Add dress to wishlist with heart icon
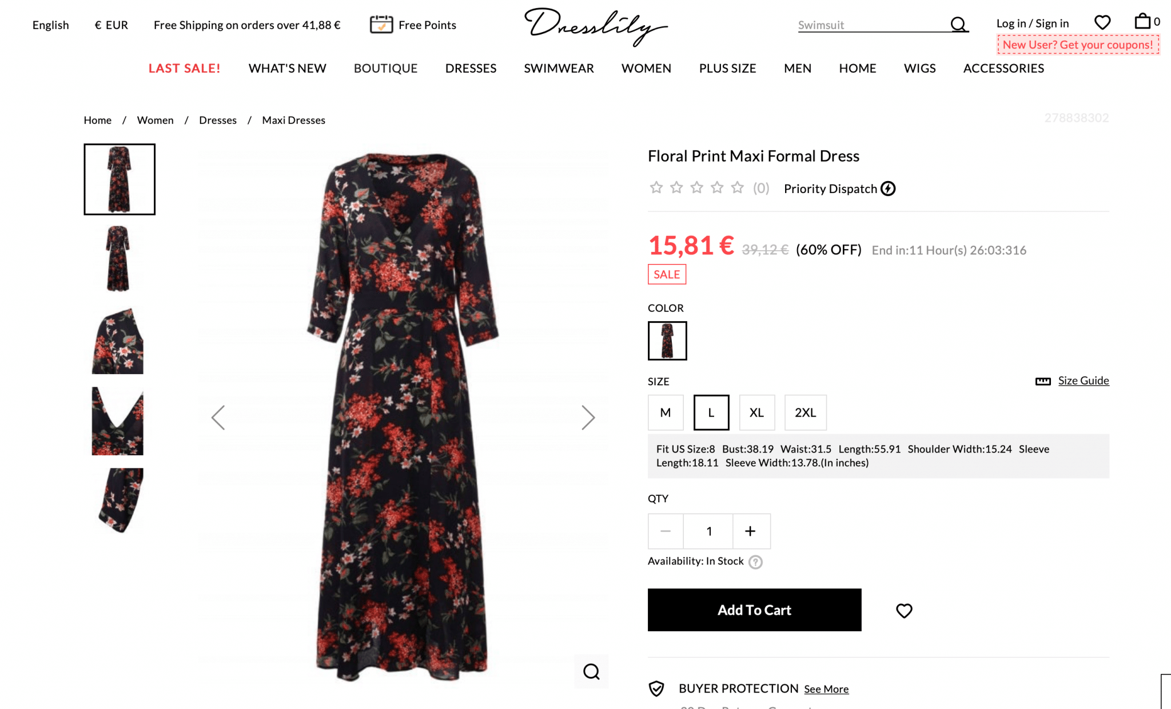 (904, 611)
